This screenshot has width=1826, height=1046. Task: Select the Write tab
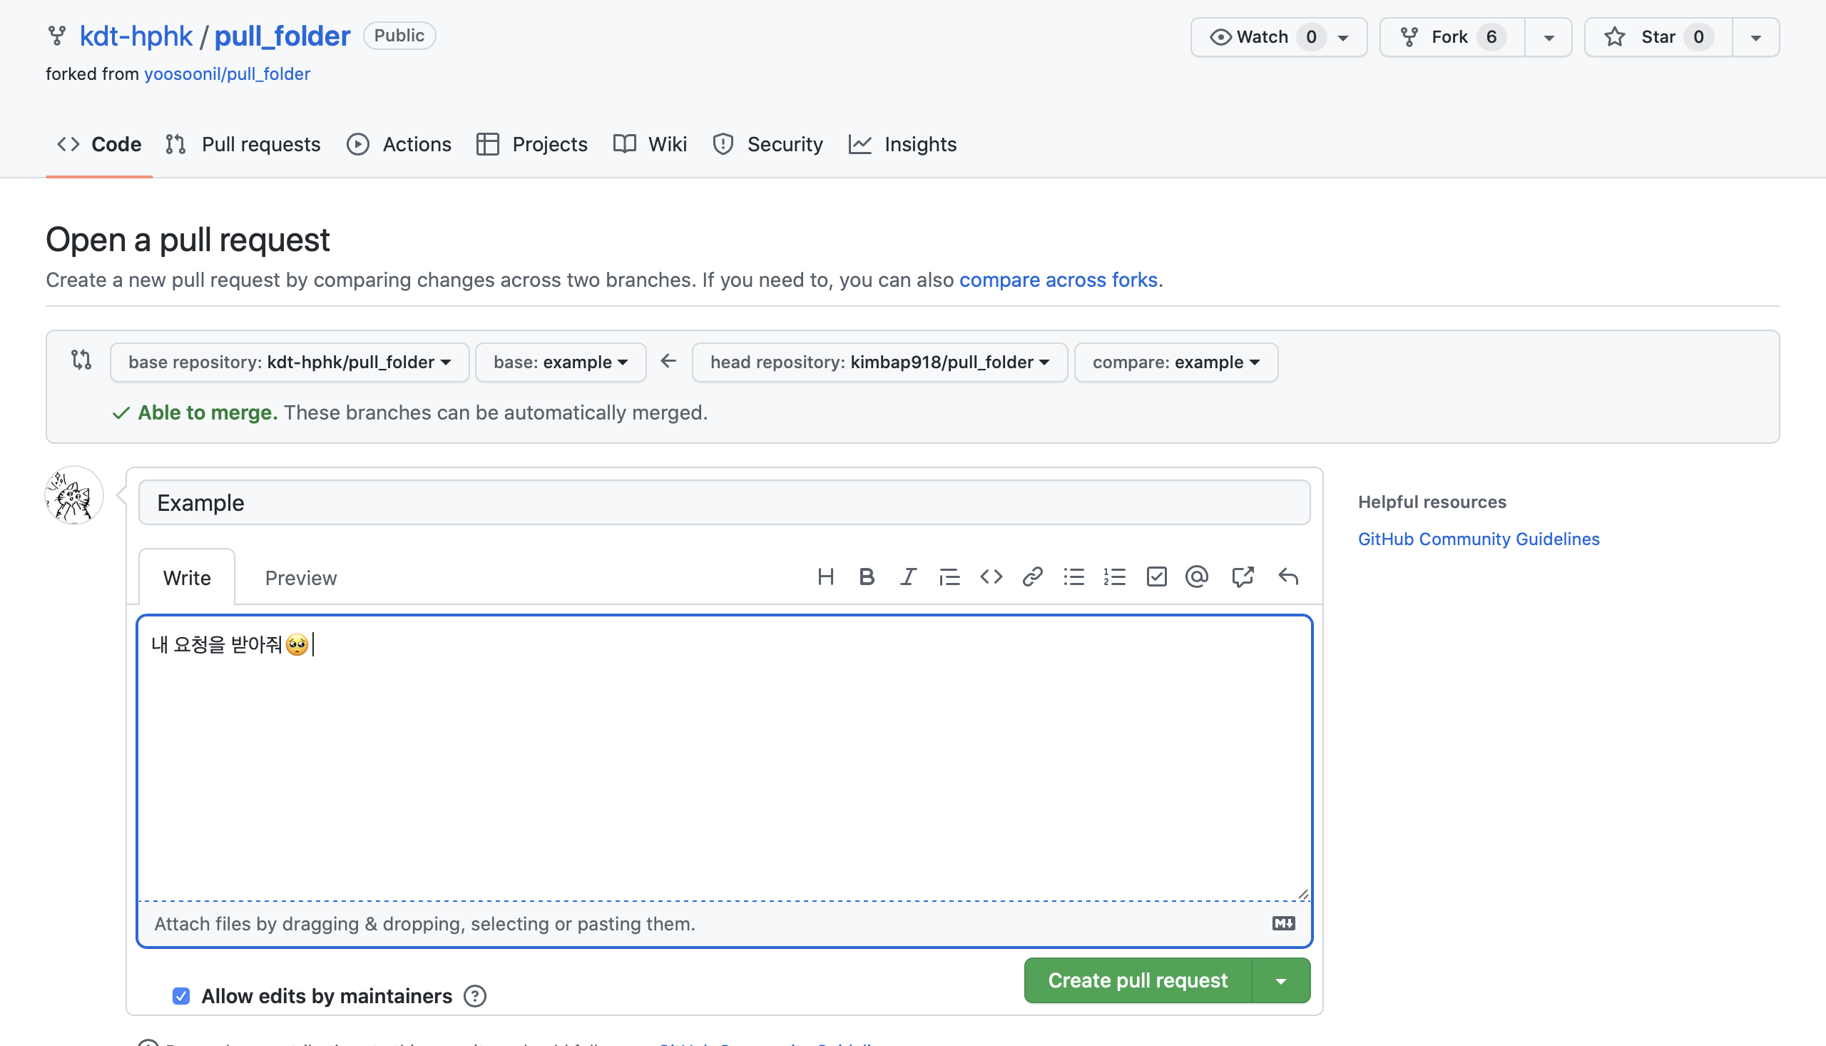[187, 578]
